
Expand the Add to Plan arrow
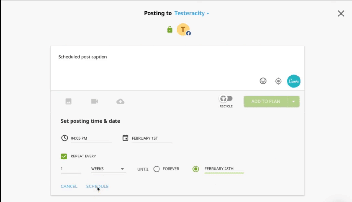click(294, 101)
